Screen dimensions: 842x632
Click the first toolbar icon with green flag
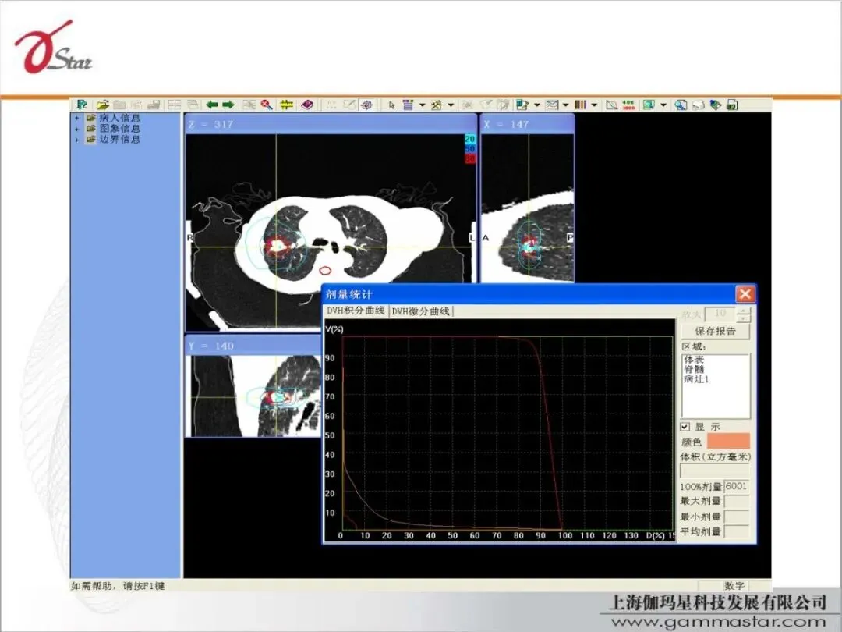[82, 105]
